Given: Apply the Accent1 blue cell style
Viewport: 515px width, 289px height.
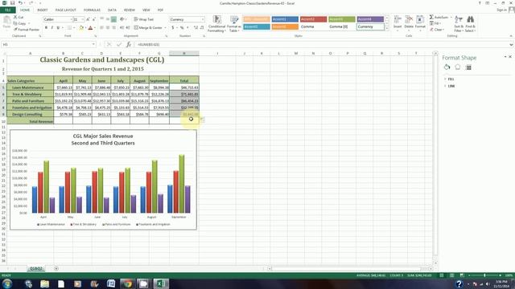Looking at the screenshot, I should pos(285,19).
